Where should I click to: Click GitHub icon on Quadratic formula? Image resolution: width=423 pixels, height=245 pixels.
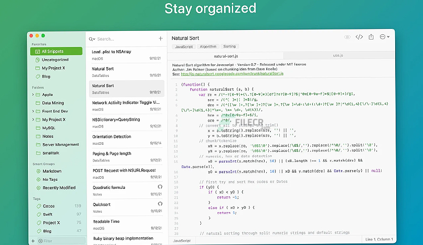(160, 187)
